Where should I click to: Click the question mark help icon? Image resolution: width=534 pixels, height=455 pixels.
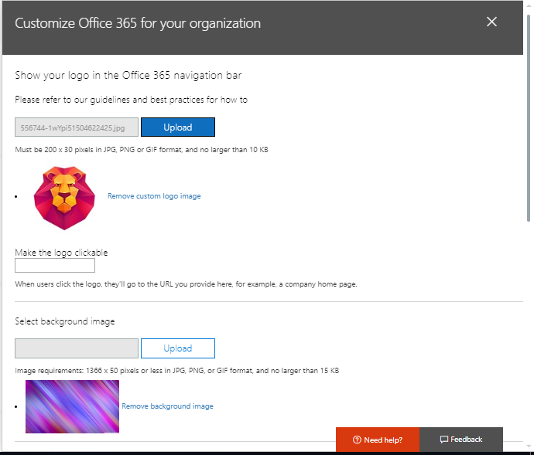click(x=357, y=440)
